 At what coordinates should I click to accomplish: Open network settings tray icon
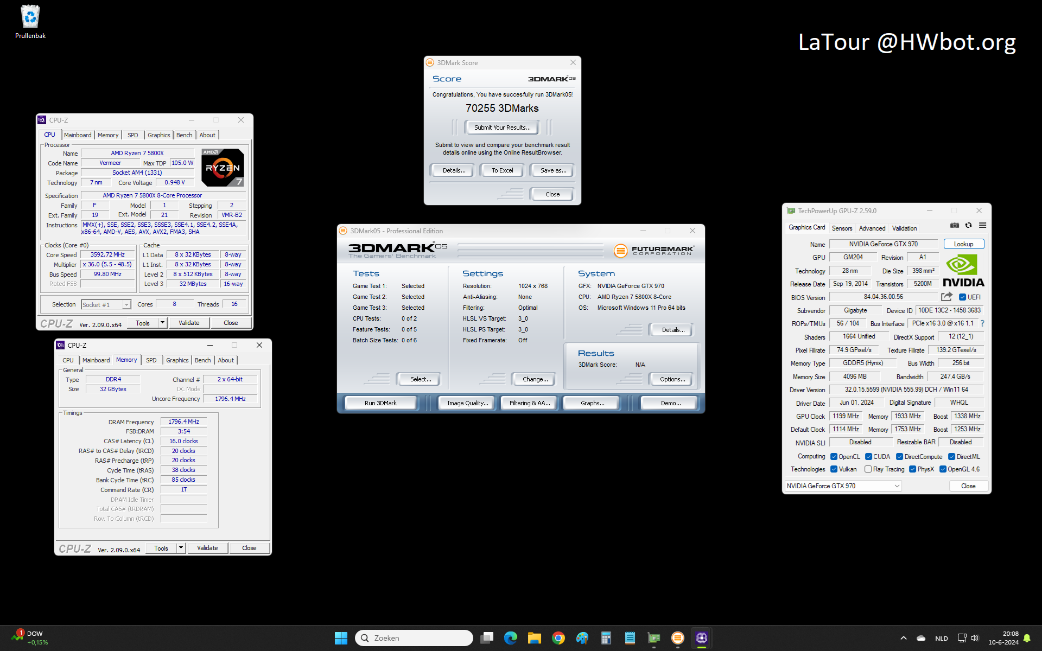962,638
